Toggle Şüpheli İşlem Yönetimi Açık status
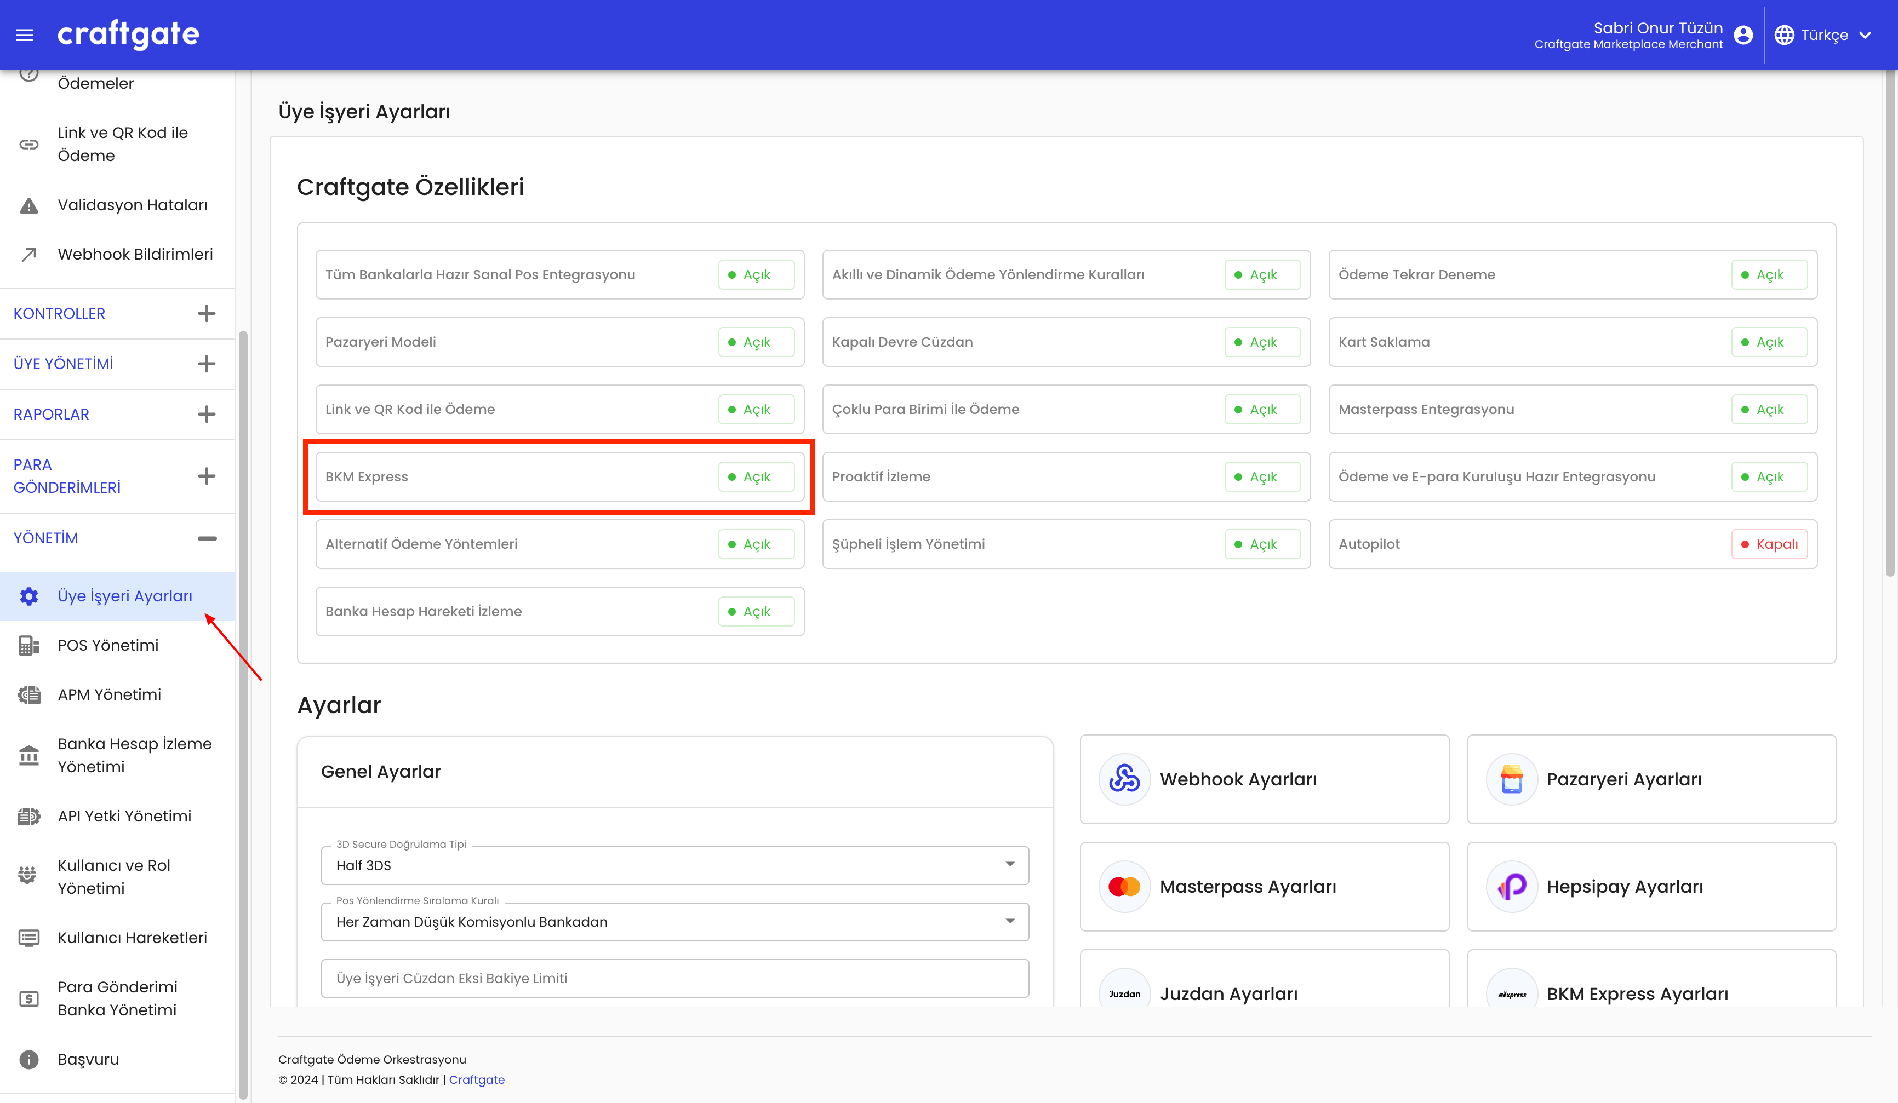The width and height of the screenshot is (1898, 1103). click(x=1262, y=544)
